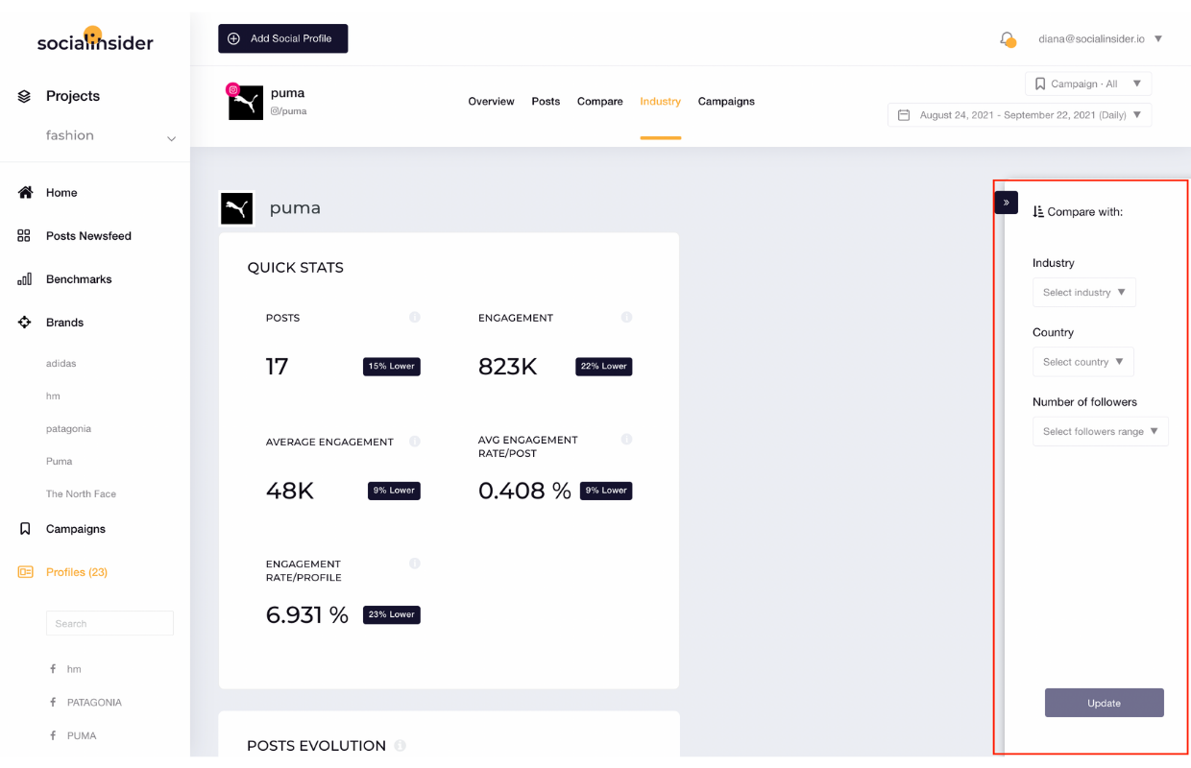Click the notification bell icon
The width and height of the screenshot is (1191, 768).
[1007, 39]
